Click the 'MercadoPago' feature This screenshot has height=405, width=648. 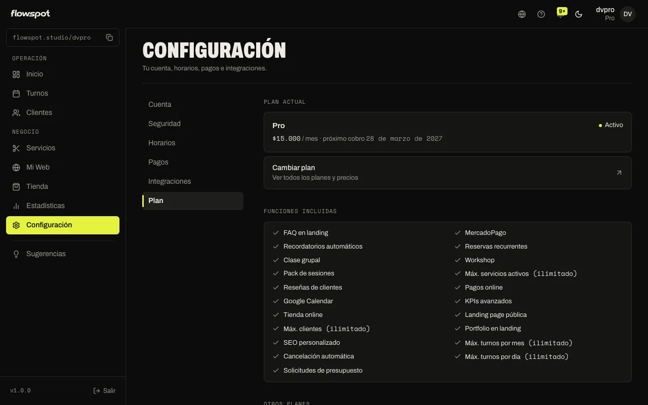[485, 233]
